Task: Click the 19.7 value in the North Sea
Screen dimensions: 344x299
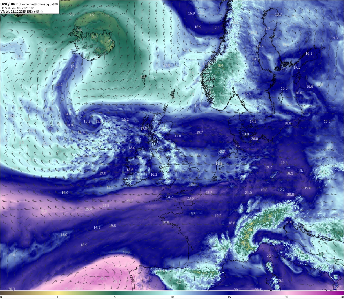Action: pos(199,132)
